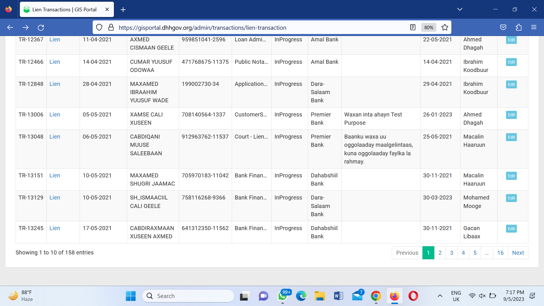This screenshot has width=544, height=306.
Task: Open Opera browser from taskbar
Action: point(413,296)
